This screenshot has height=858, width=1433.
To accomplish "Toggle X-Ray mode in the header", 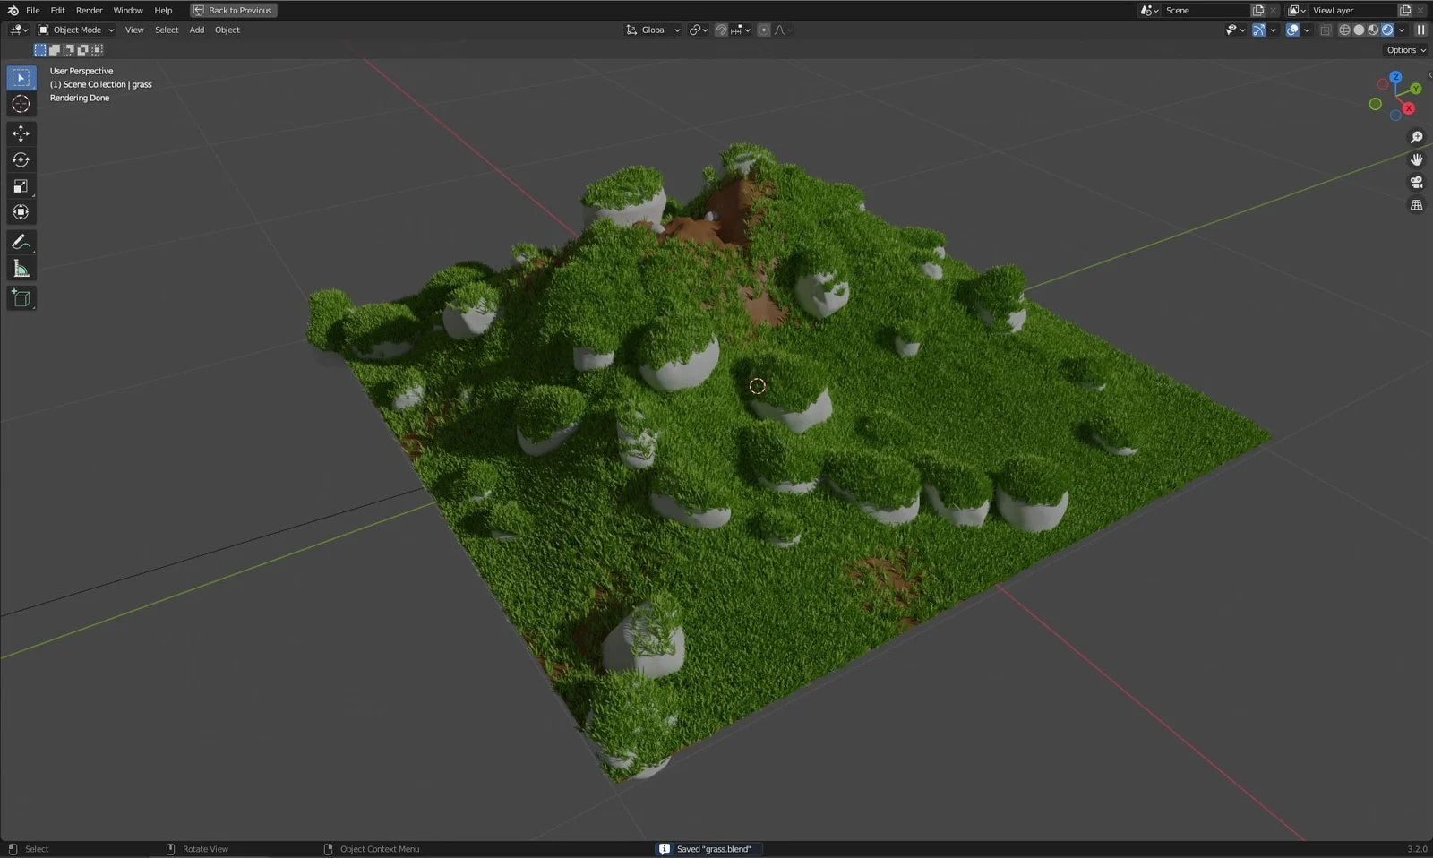I will tap(1326, 30).
